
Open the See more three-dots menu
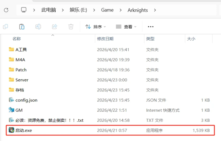pyautogui.click(x=150, y=26)
